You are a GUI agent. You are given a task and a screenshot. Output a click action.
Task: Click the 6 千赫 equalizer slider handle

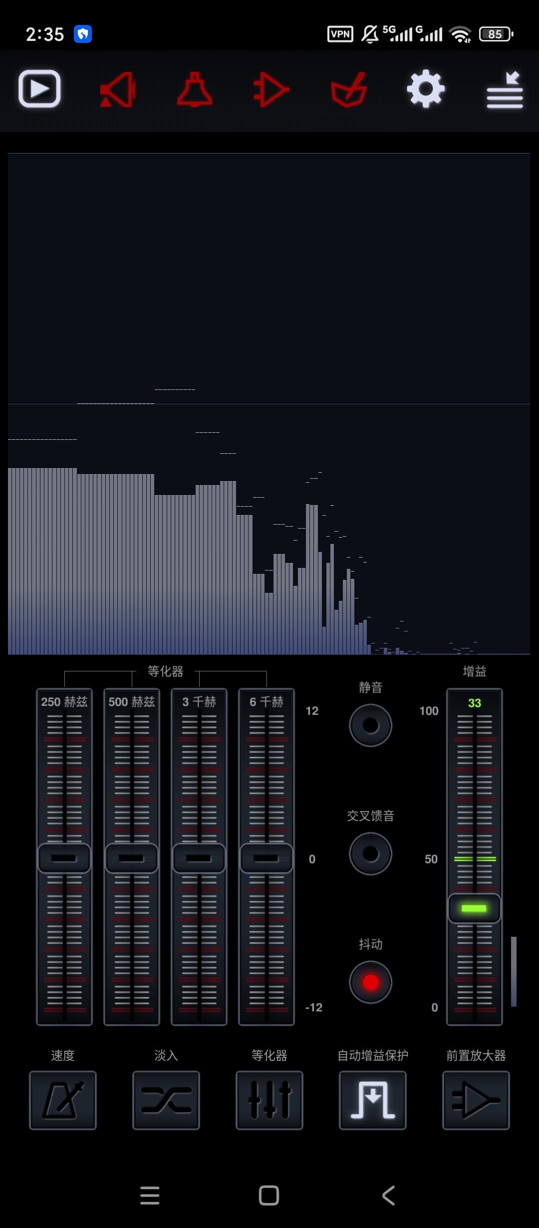pyautogui.click(x=267, y=858)
